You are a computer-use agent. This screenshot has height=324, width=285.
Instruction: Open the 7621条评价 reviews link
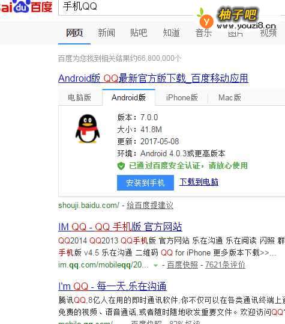pyautogui.click(x=225, y=264)
